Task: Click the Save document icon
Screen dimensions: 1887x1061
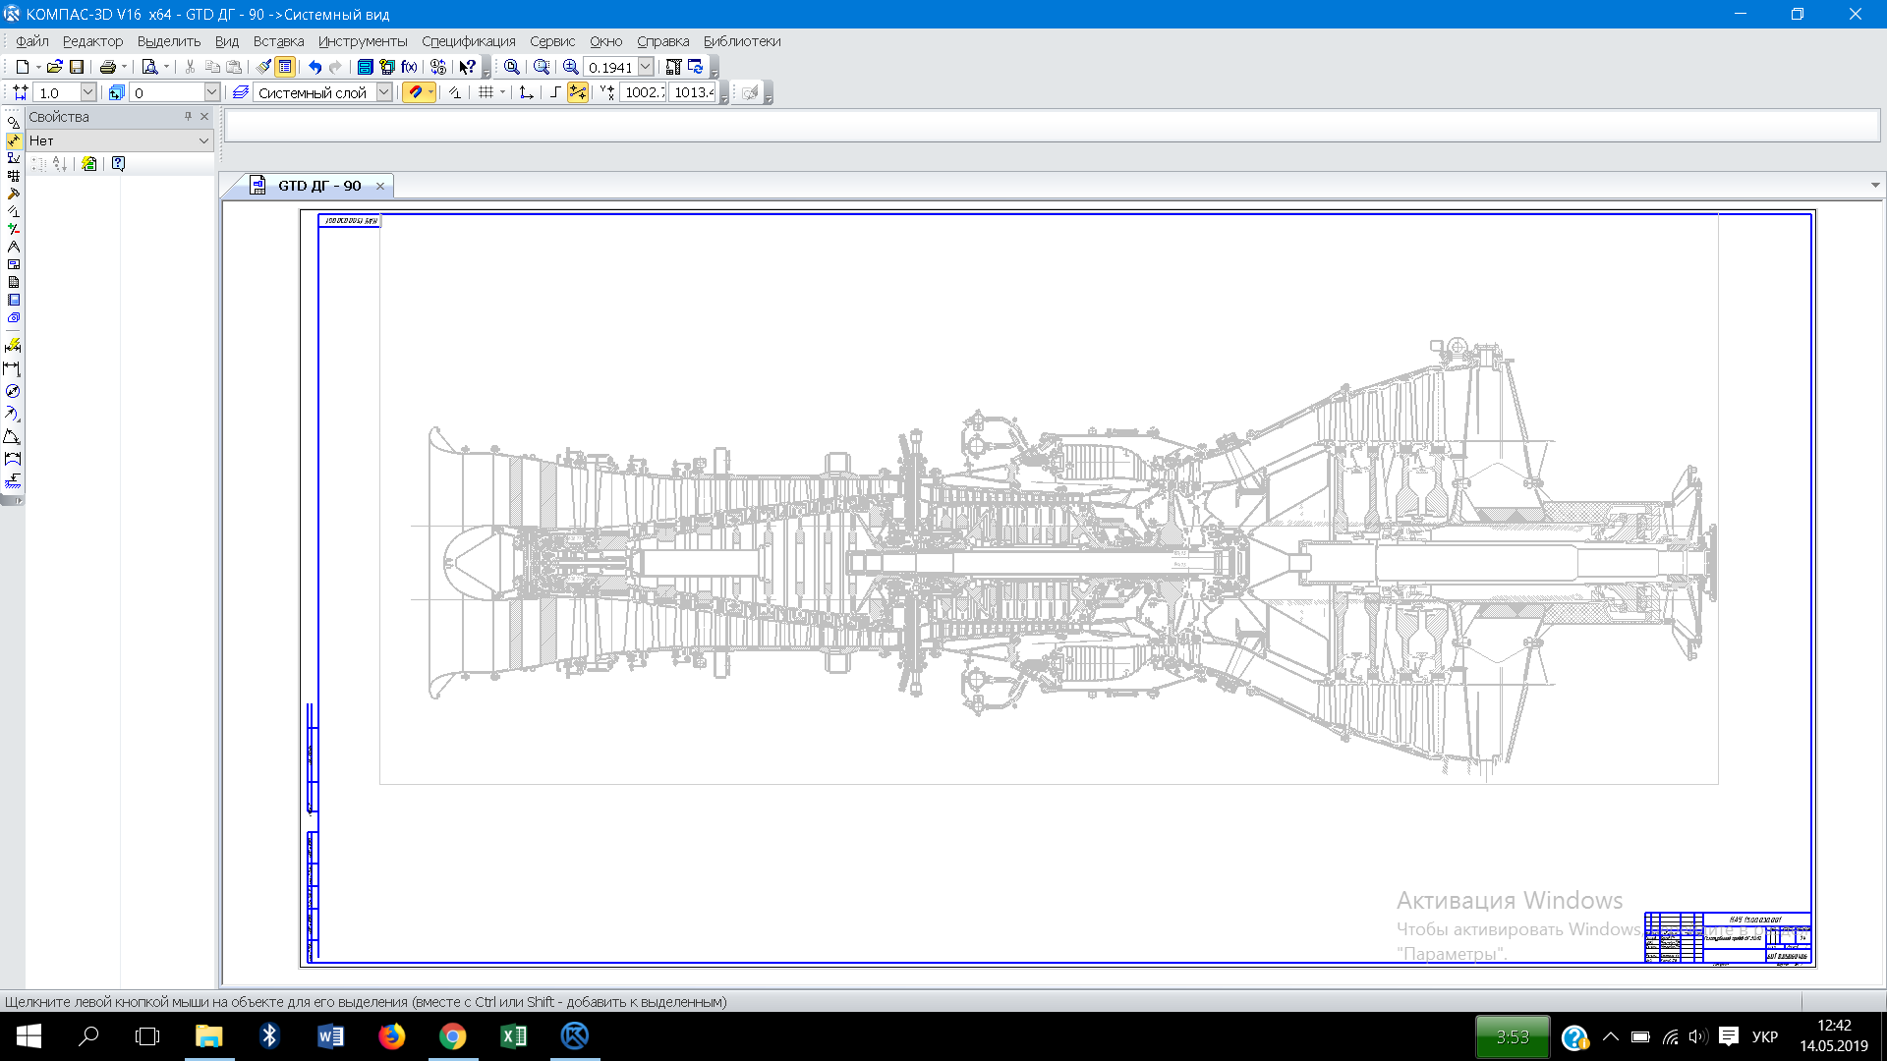Action: (77, 67)
